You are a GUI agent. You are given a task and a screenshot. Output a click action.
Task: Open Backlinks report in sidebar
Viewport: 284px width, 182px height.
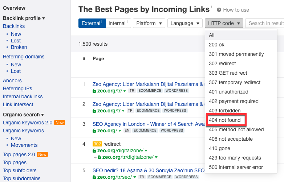(14, 26)
